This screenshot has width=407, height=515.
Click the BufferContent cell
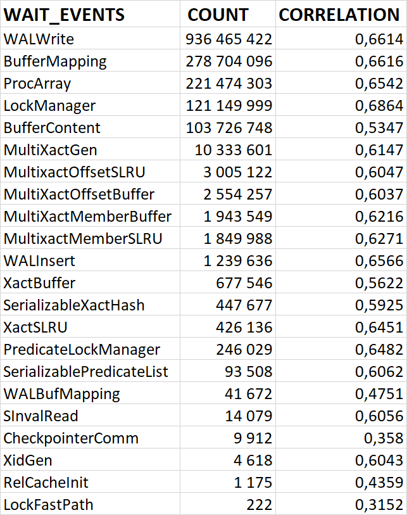pos(52,128)
